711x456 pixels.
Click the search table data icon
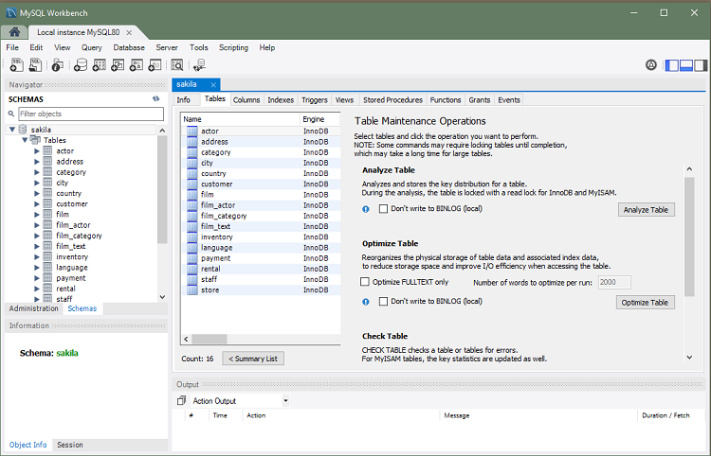pyautogui.click(x=175, y=65)
